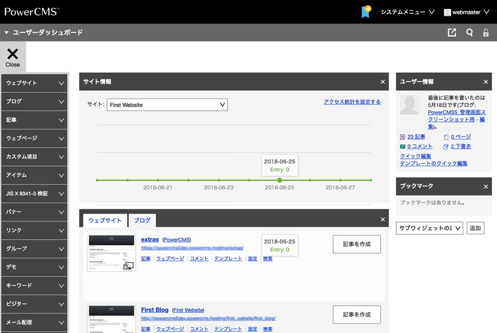Click the green comment icon beside 0 コメント
The height and width of the screenshot is (333, 497).
click(x=402, y=146)
